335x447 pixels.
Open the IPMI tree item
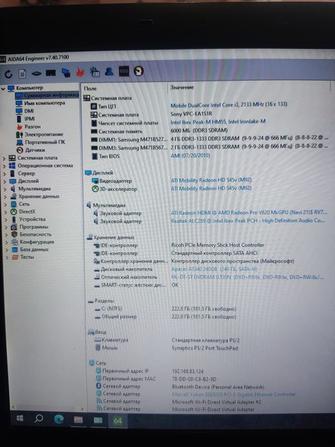[29, 119]
